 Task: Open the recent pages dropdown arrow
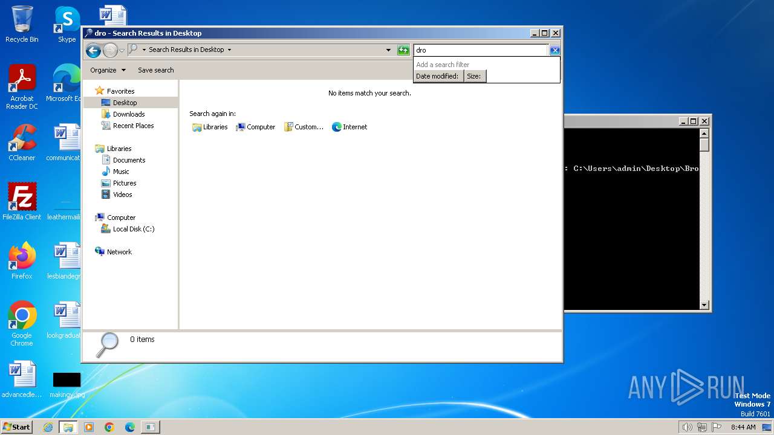(122, 50)
